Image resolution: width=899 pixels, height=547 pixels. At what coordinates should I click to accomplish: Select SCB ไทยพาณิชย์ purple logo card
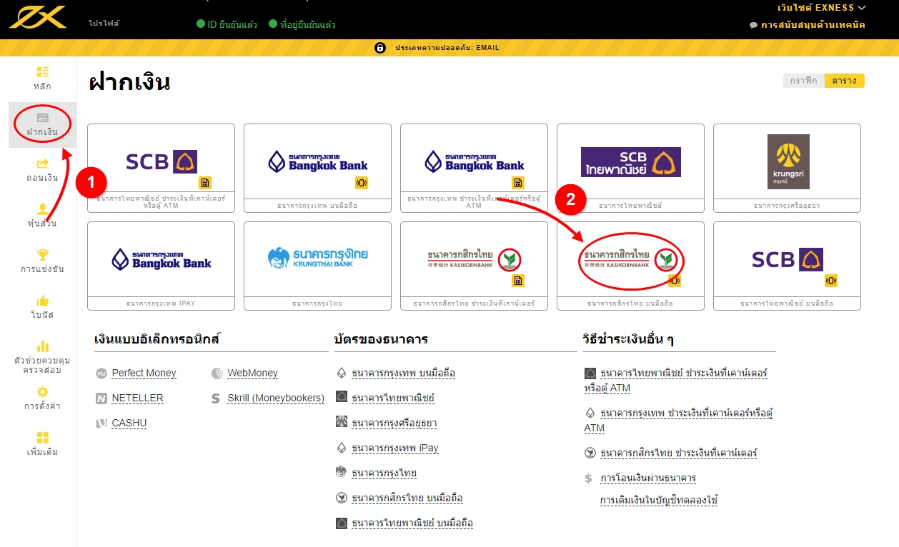(630, 168)
